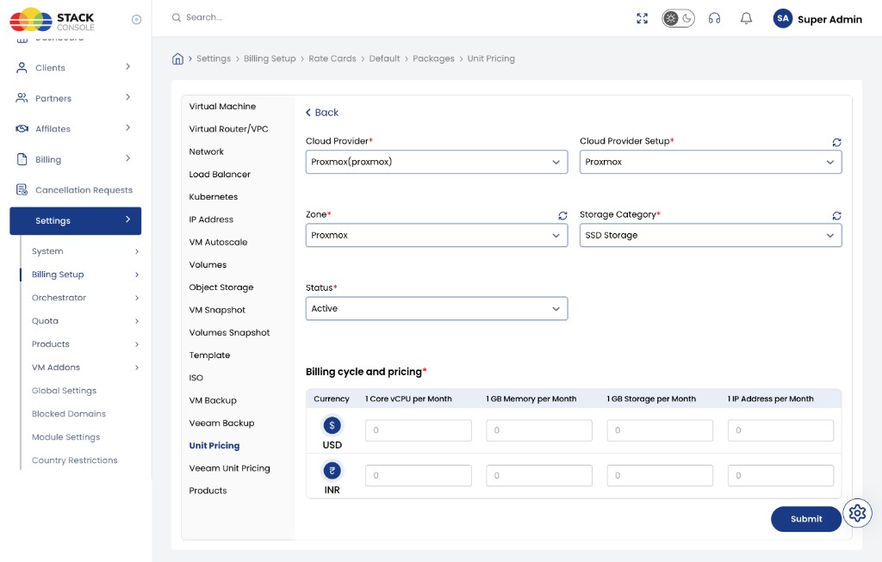
Task: Click the Submit button
Action: [806, 519]
